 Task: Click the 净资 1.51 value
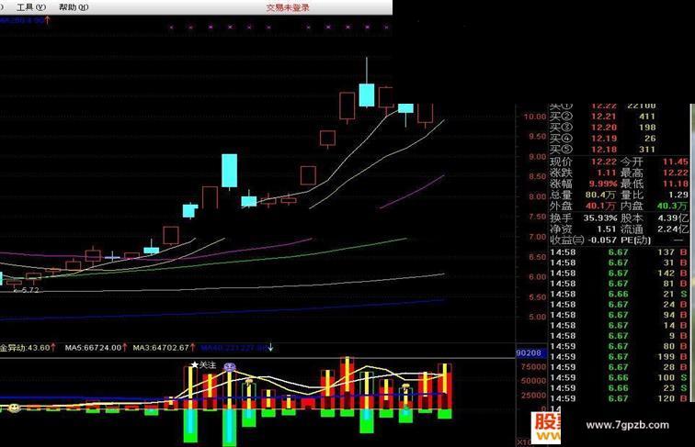(606, 229)
